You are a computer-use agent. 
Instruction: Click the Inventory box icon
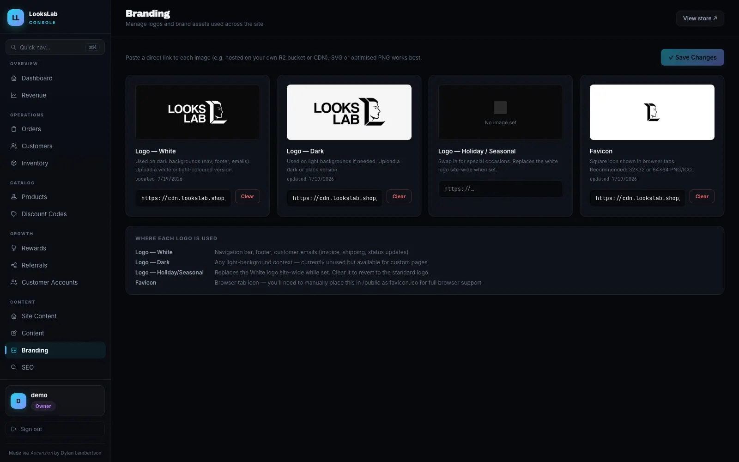[x=14, y=163]
